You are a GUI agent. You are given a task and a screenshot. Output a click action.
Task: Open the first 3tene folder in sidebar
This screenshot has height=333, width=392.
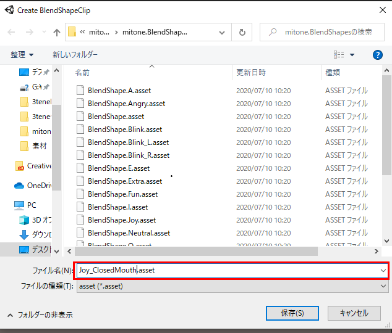coord(35,102)
